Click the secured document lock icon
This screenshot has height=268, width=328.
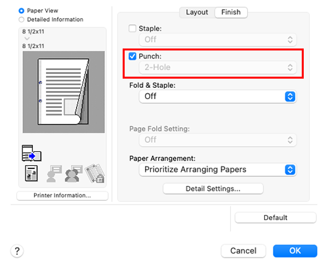95,174
